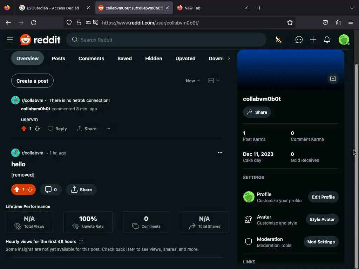Share the uservm comment
359x269 pixels.
(87, 129)
